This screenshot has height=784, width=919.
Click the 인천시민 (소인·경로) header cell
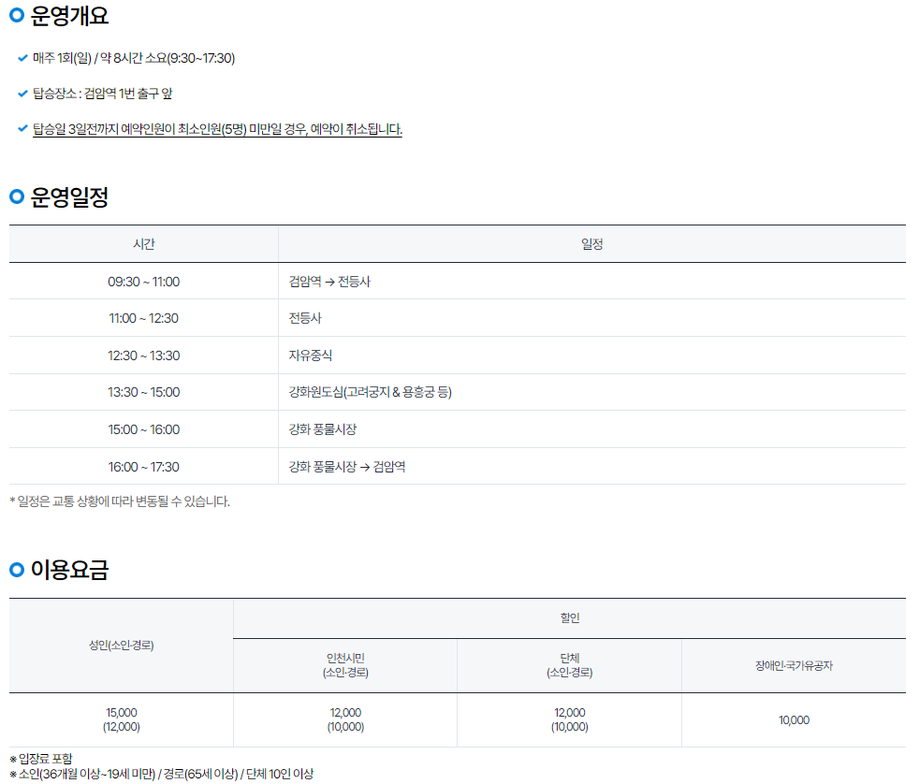(345, 665)
